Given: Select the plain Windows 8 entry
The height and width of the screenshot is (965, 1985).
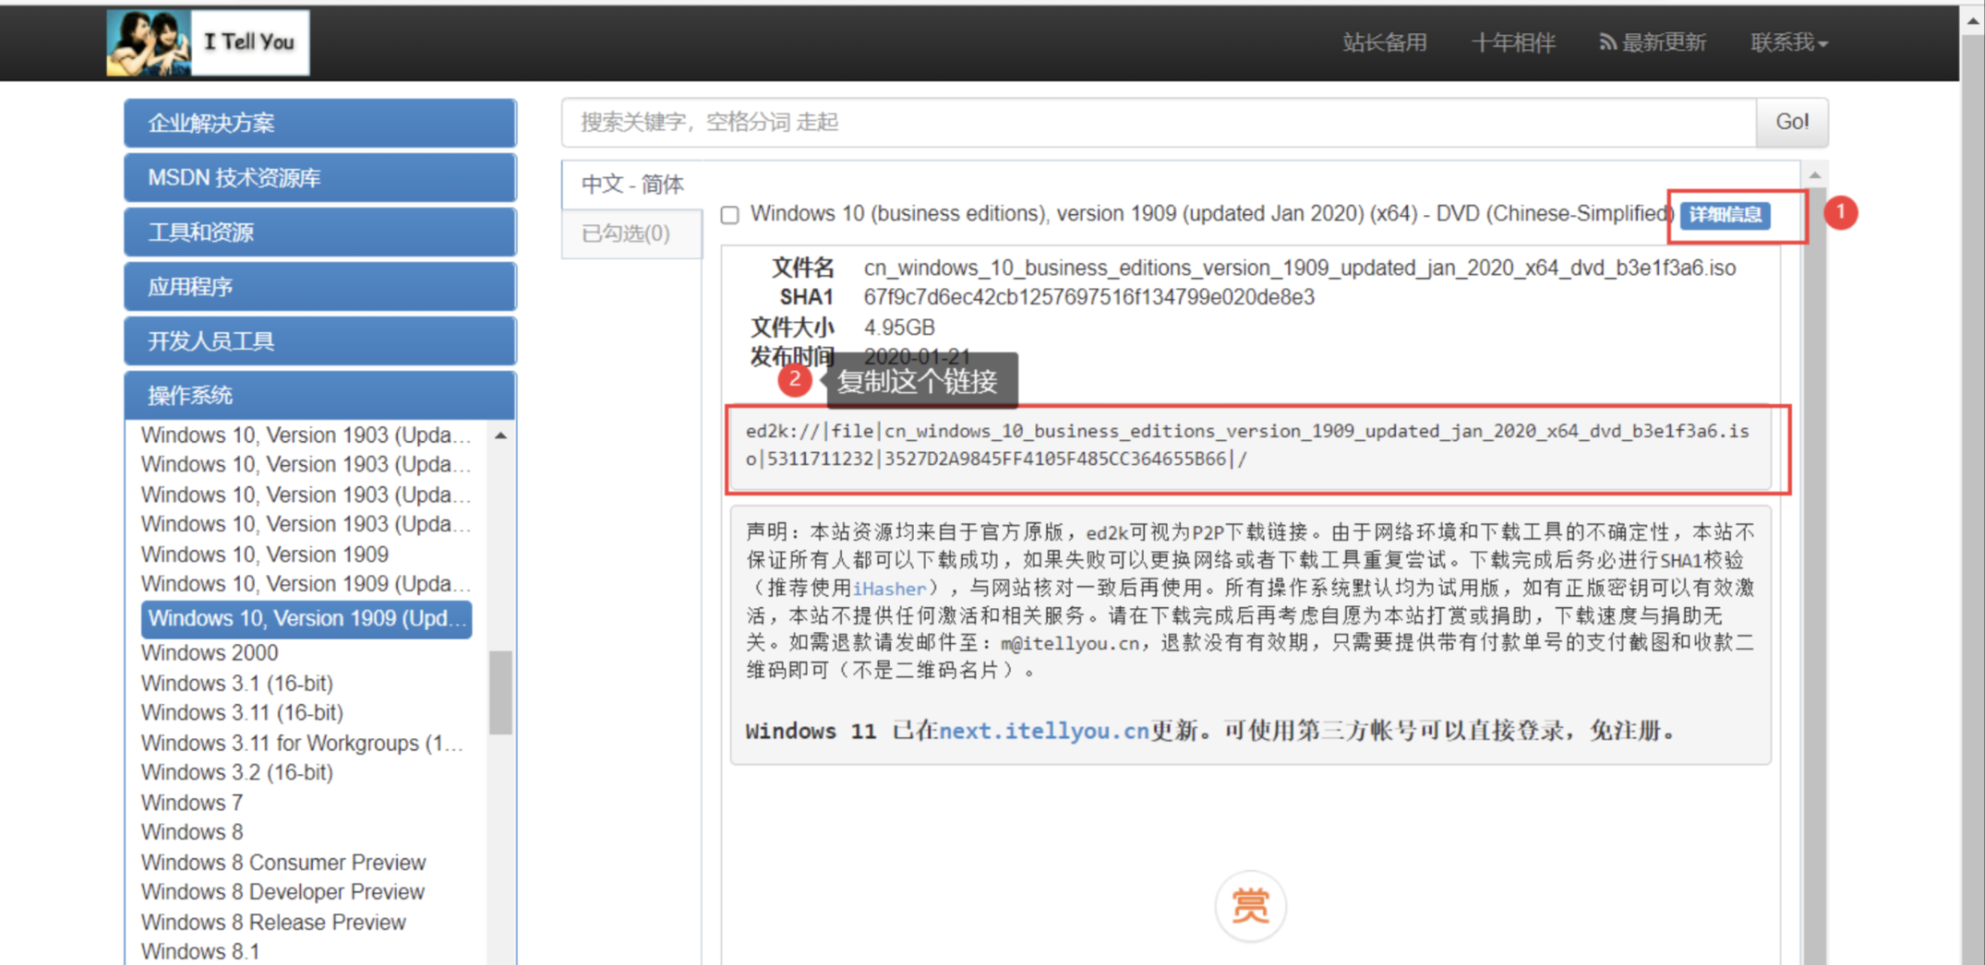Looking at the screenshot, I should coord(192,832).
